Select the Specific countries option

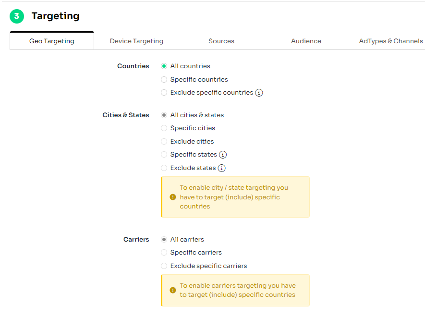164,79
